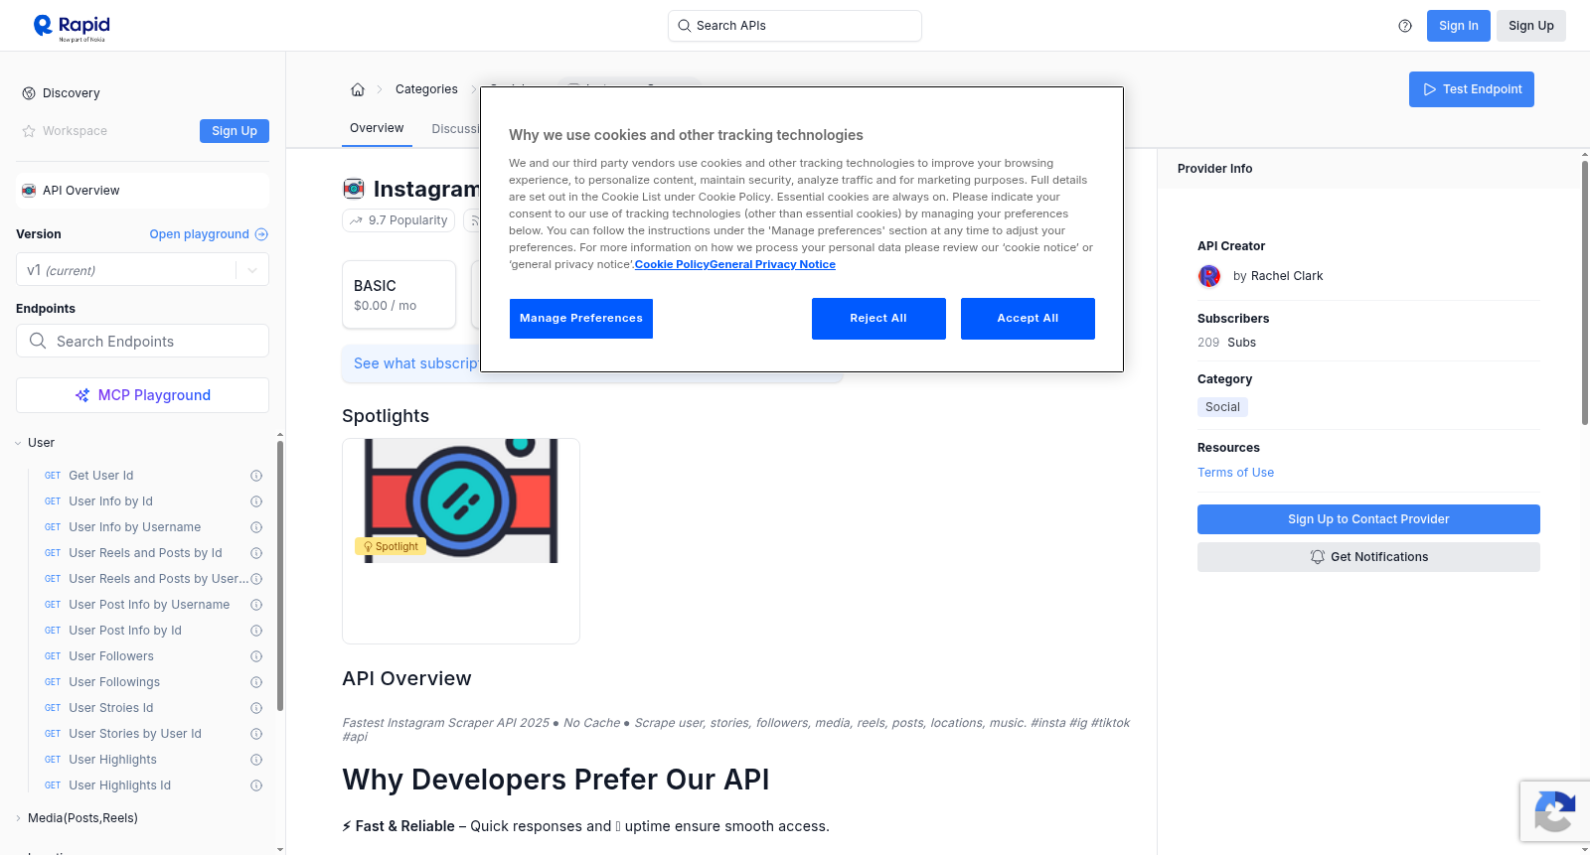Open info icon for User Highlights
The image size is (1590, 855).
point(256,760)
